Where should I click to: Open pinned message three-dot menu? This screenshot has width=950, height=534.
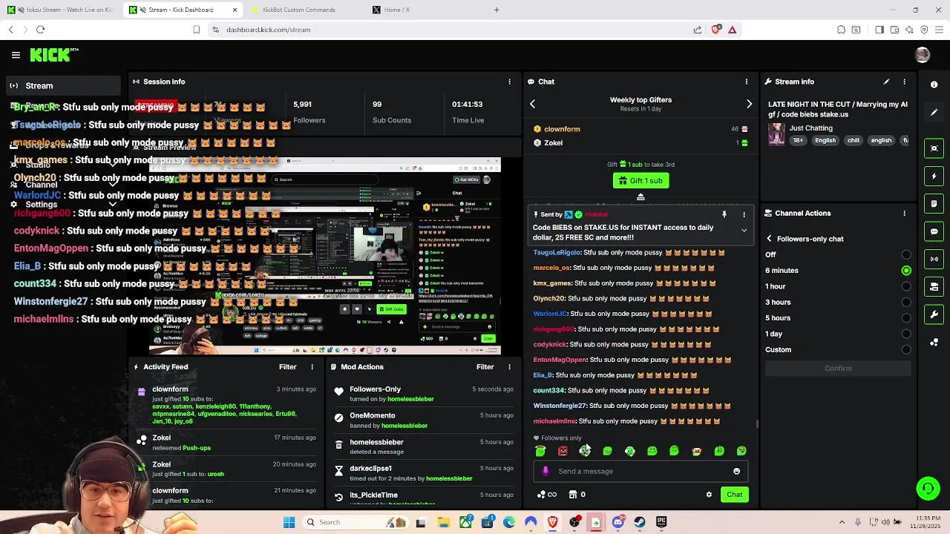click(744, 214)
